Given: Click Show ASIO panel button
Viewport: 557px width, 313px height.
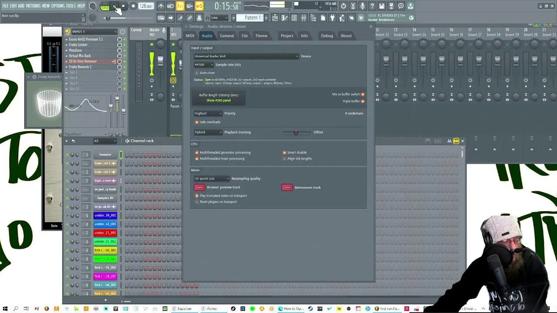Looking at the screenshot, I should [x=218, y=100].
